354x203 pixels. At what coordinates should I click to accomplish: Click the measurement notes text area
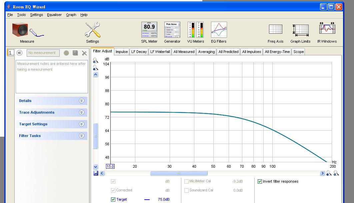(x=52, y=77)
